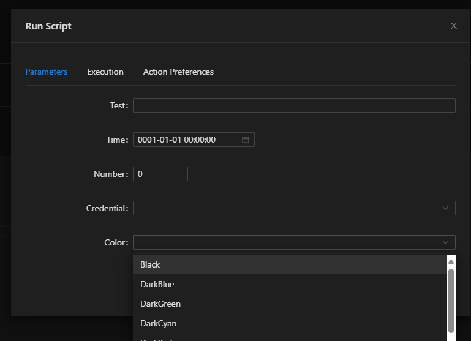Click inside the Test text field
The image size is (471, 341).
pyautogui.click(x=294, y=105)
